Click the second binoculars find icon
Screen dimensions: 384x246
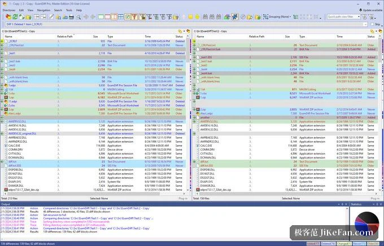pyautogui.click(x=212, y=17)
